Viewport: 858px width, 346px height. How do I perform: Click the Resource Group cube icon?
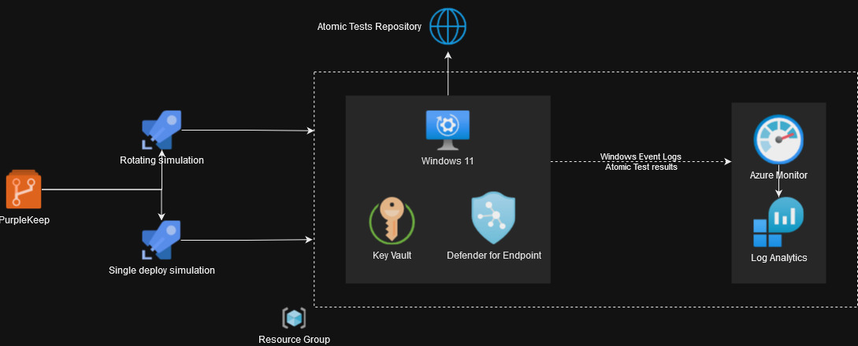[x=294, y=318]
